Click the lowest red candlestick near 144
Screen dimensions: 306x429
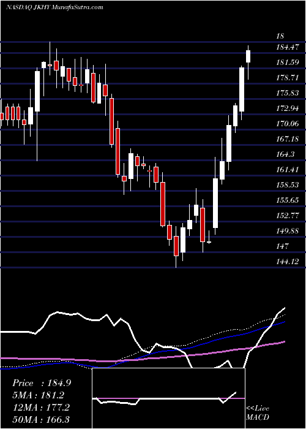pyautogui.click(x=176, y=246)
